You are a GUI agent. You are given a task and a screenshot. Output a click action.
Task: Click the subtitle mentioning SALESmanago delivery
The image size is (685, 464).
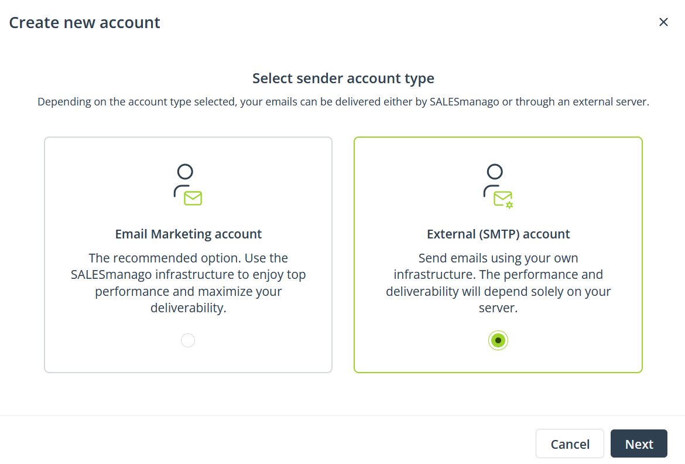[343, 102]
